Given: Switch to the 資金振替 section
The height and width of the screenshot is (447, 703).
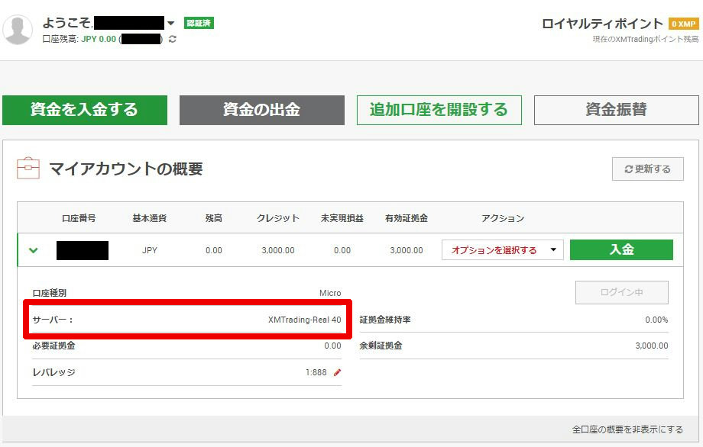Looking at the screenshot, I should point(616,109).
